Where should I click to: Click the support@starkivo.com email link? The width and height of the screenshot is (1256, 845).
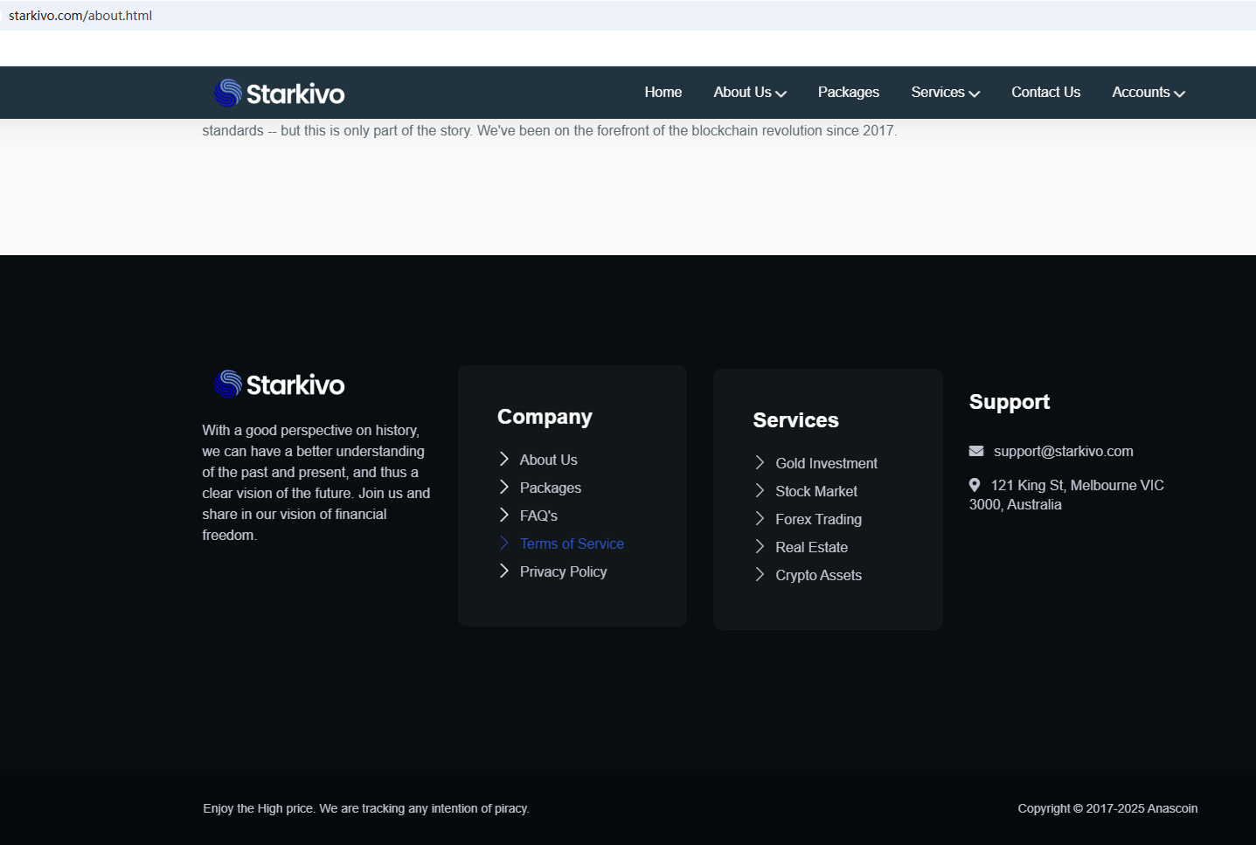coord(1063,451)
